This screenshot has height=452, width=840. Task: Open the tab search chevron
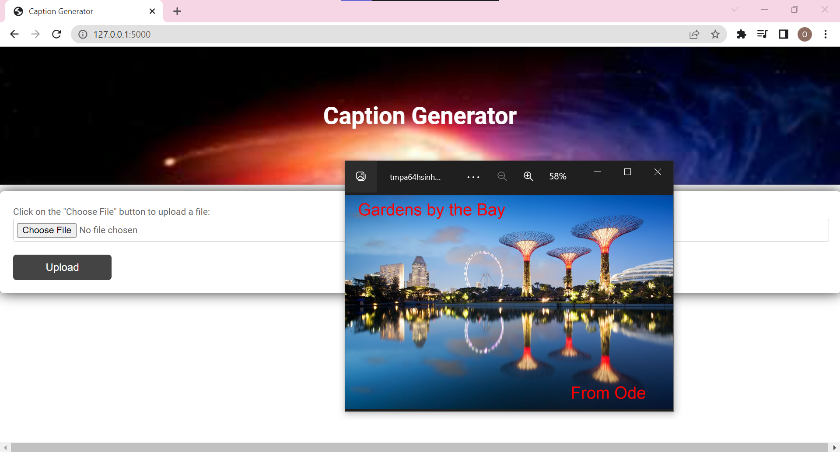(735, 9)
